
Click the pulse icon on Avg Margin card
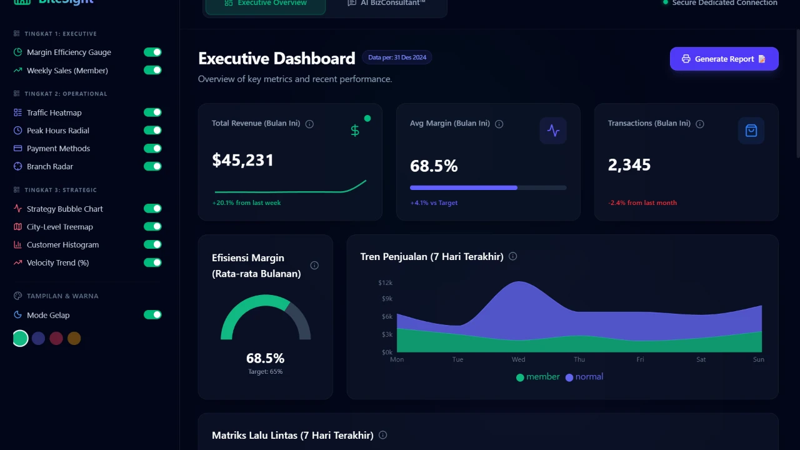552,131
